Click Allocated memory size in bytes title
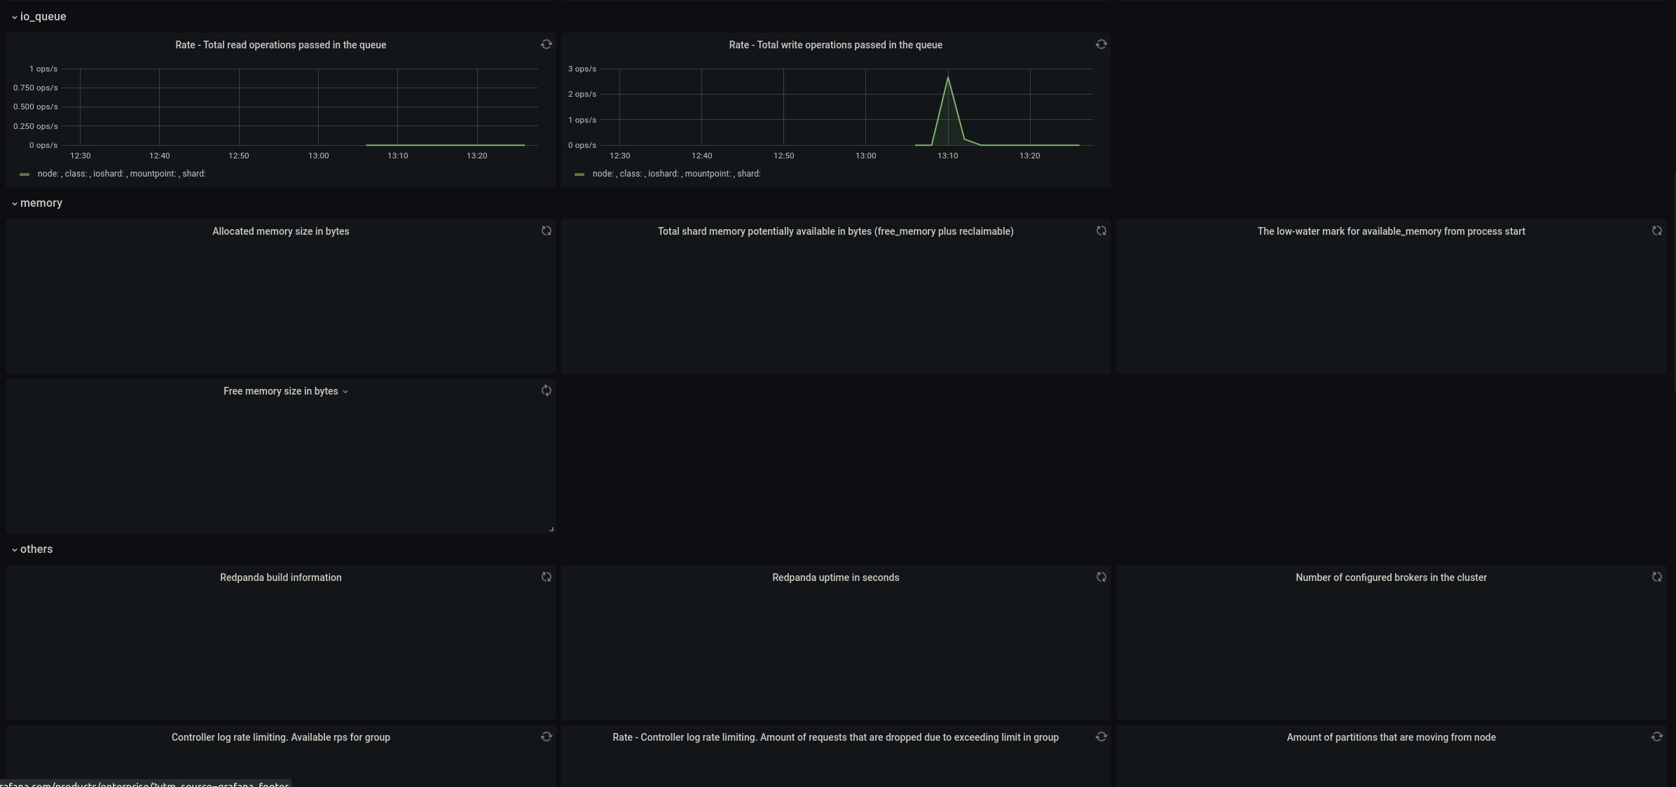The width and height of the screenshot is (1676, 787). (280, 231)
